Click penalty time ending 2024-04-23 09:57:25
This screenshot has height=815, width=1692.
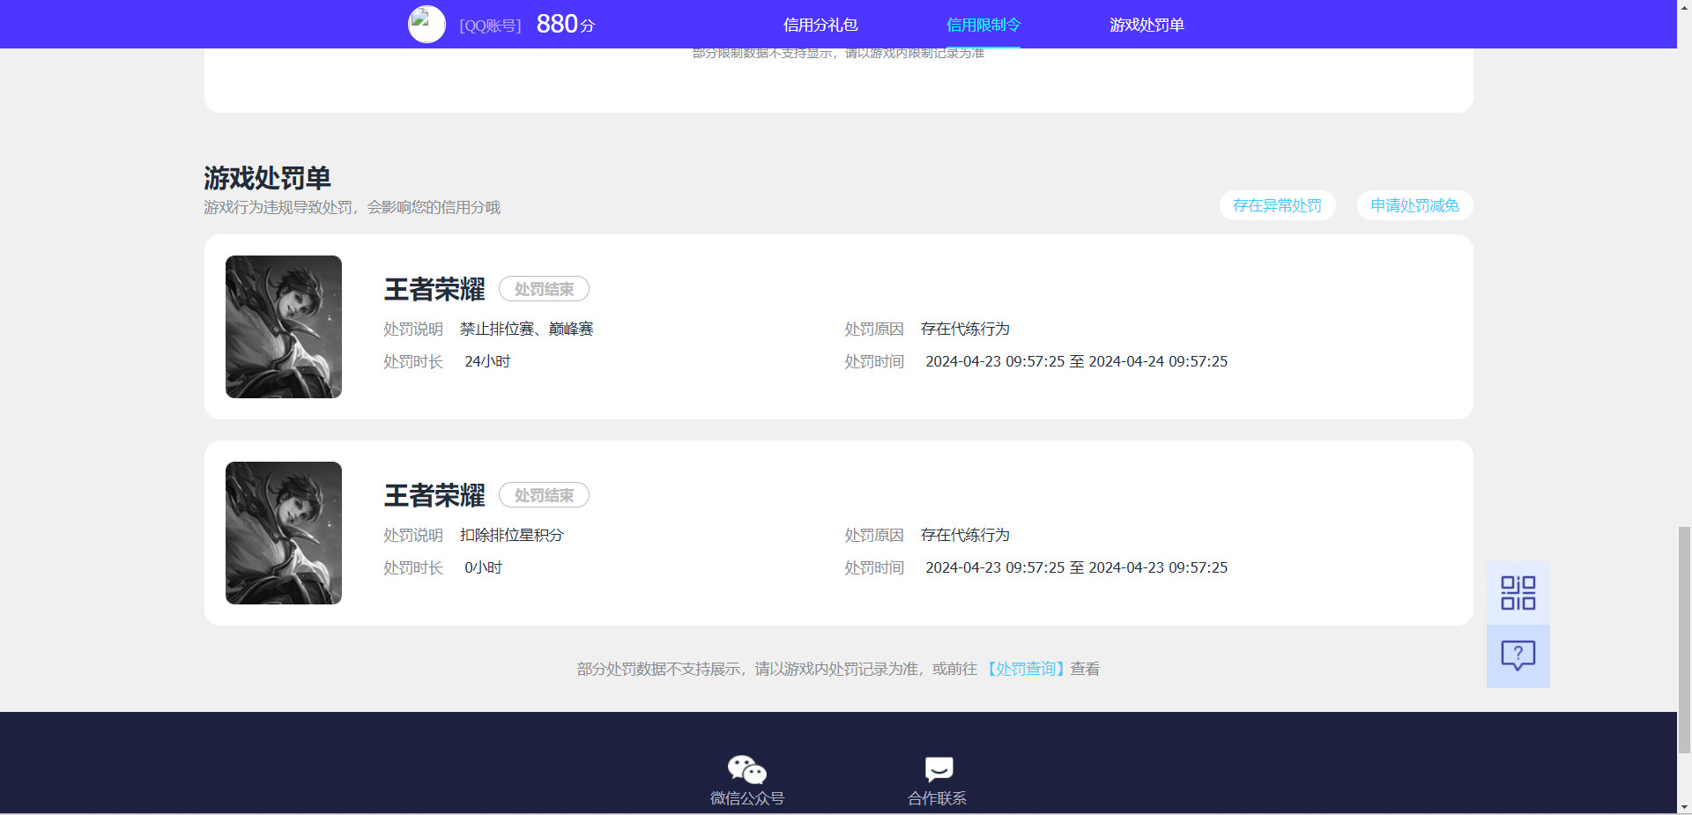pos(1076,567)
